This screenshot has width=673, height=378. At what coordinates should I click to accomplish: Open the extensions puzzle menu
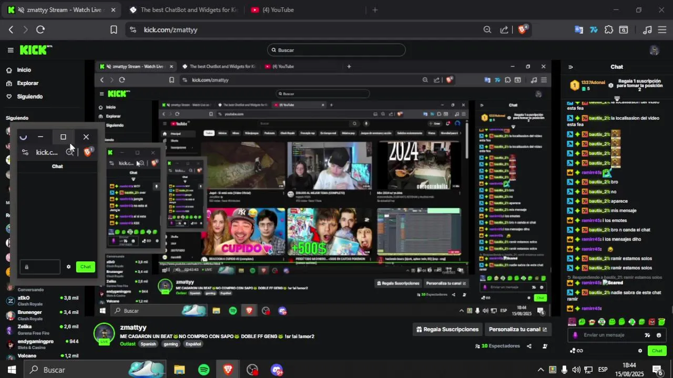(609, 30)
